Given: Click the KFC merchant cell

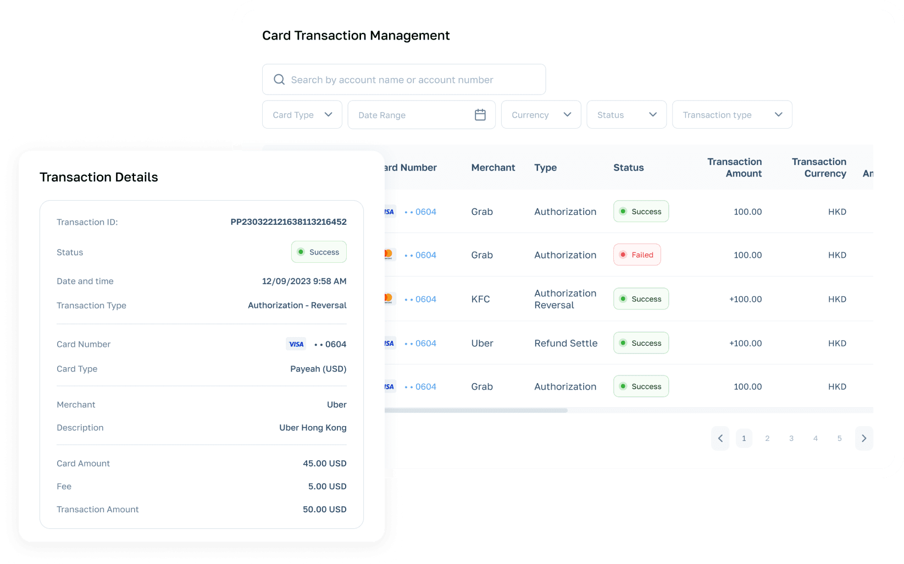Looking at the screenshot, I should point(480,299).
